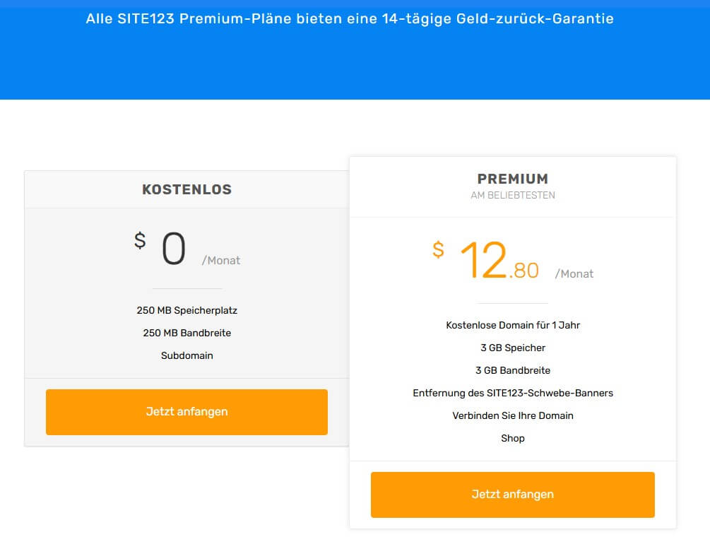This screenshot has width=710, height=544.
Task: Click the 3 GB Speicher feature
Action: tap(513, 348)
